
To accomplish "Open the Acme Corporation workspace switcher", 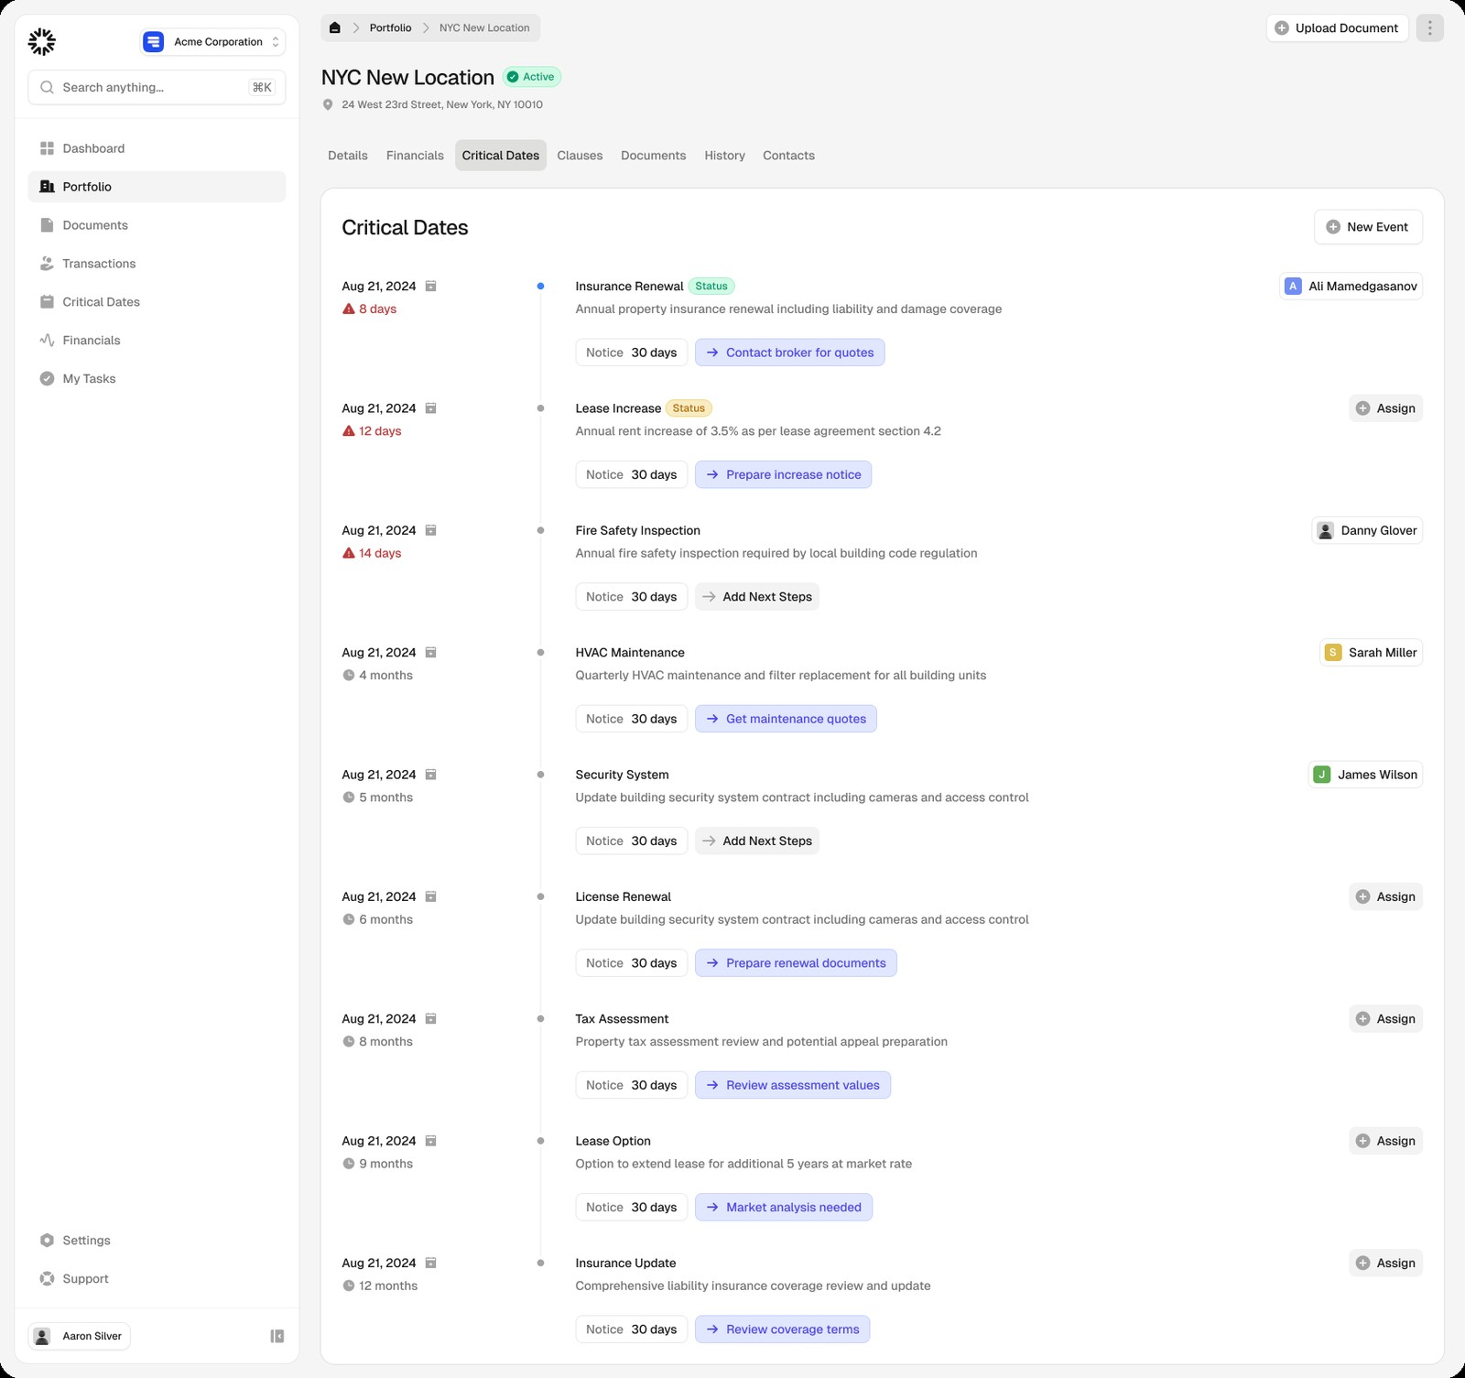I will pyautogui.click(x=212, y=41).
